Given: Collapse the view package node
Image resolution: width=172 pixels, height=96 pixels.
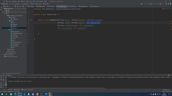Looking at the screenshot, I should pyautogui.click(x=8, y=30).
